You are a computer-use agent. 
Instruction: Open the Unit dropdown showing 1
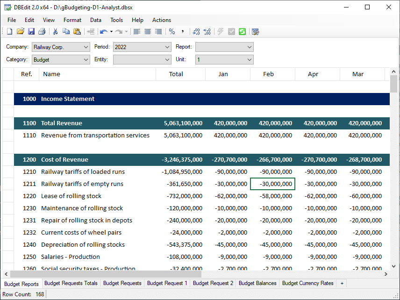pyautogui.click(x=224, y=60)
